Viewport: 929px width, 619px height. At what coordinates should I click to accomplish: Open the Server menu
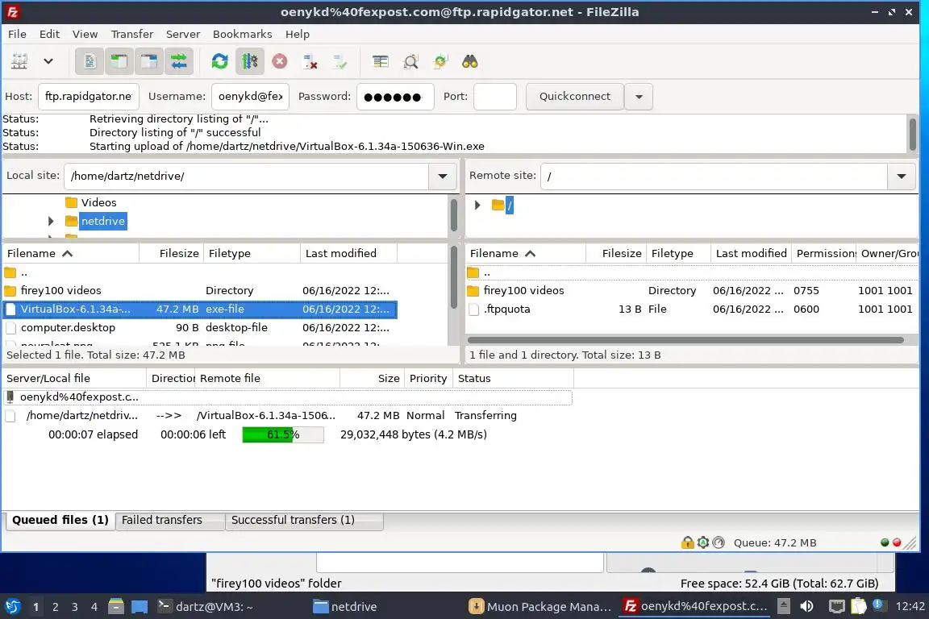tap(182, 34)
